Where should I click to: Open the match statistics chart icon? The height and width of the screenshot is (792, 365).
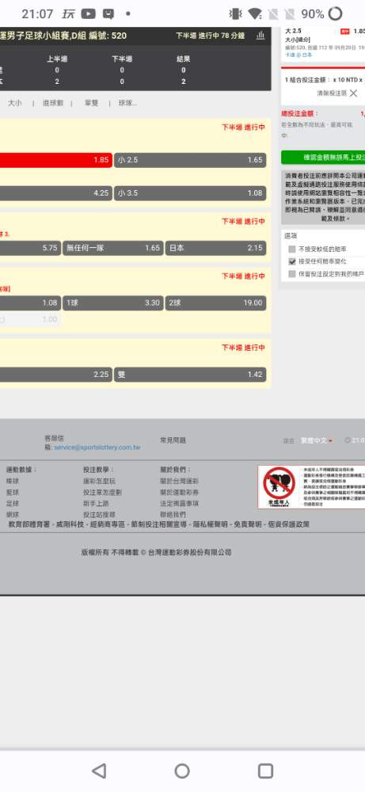tap(260, 36)
